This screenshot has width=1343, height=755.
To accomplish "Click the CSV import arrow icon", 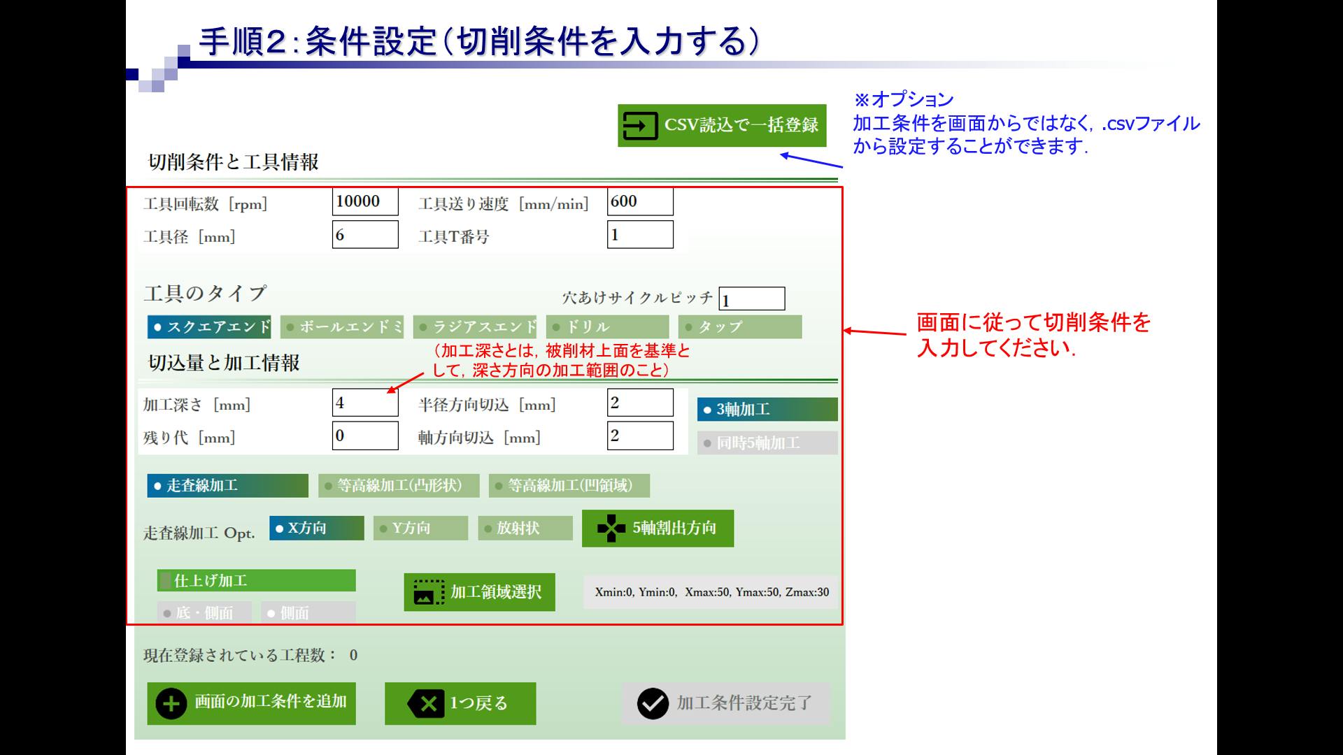I will (x=639, y=126).
